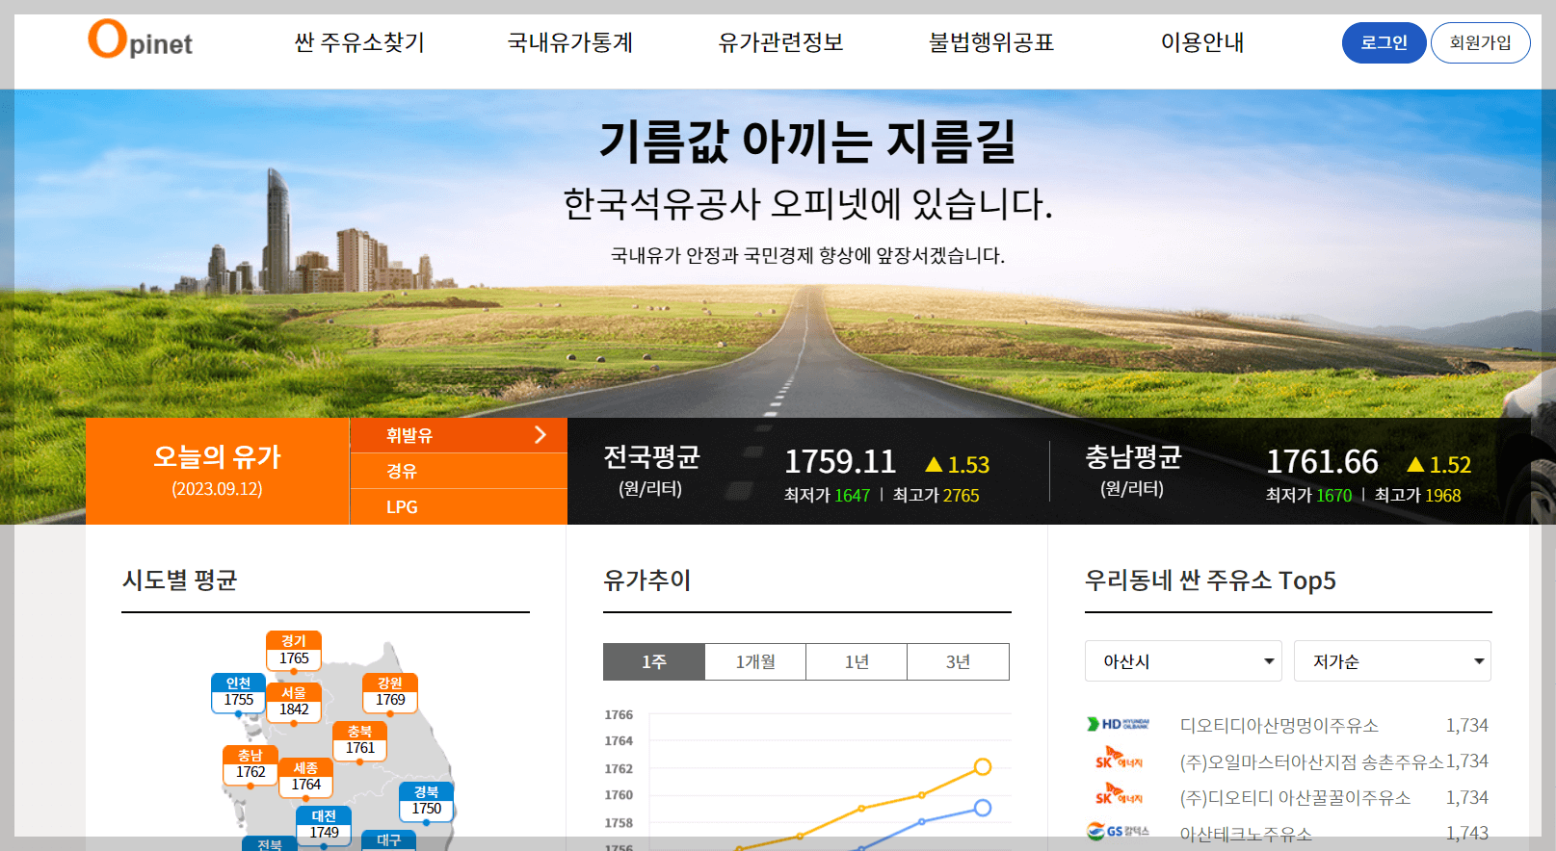Click the 충남평균 최저가 1670 value

pyautogui.click(x=1334, y=496)
